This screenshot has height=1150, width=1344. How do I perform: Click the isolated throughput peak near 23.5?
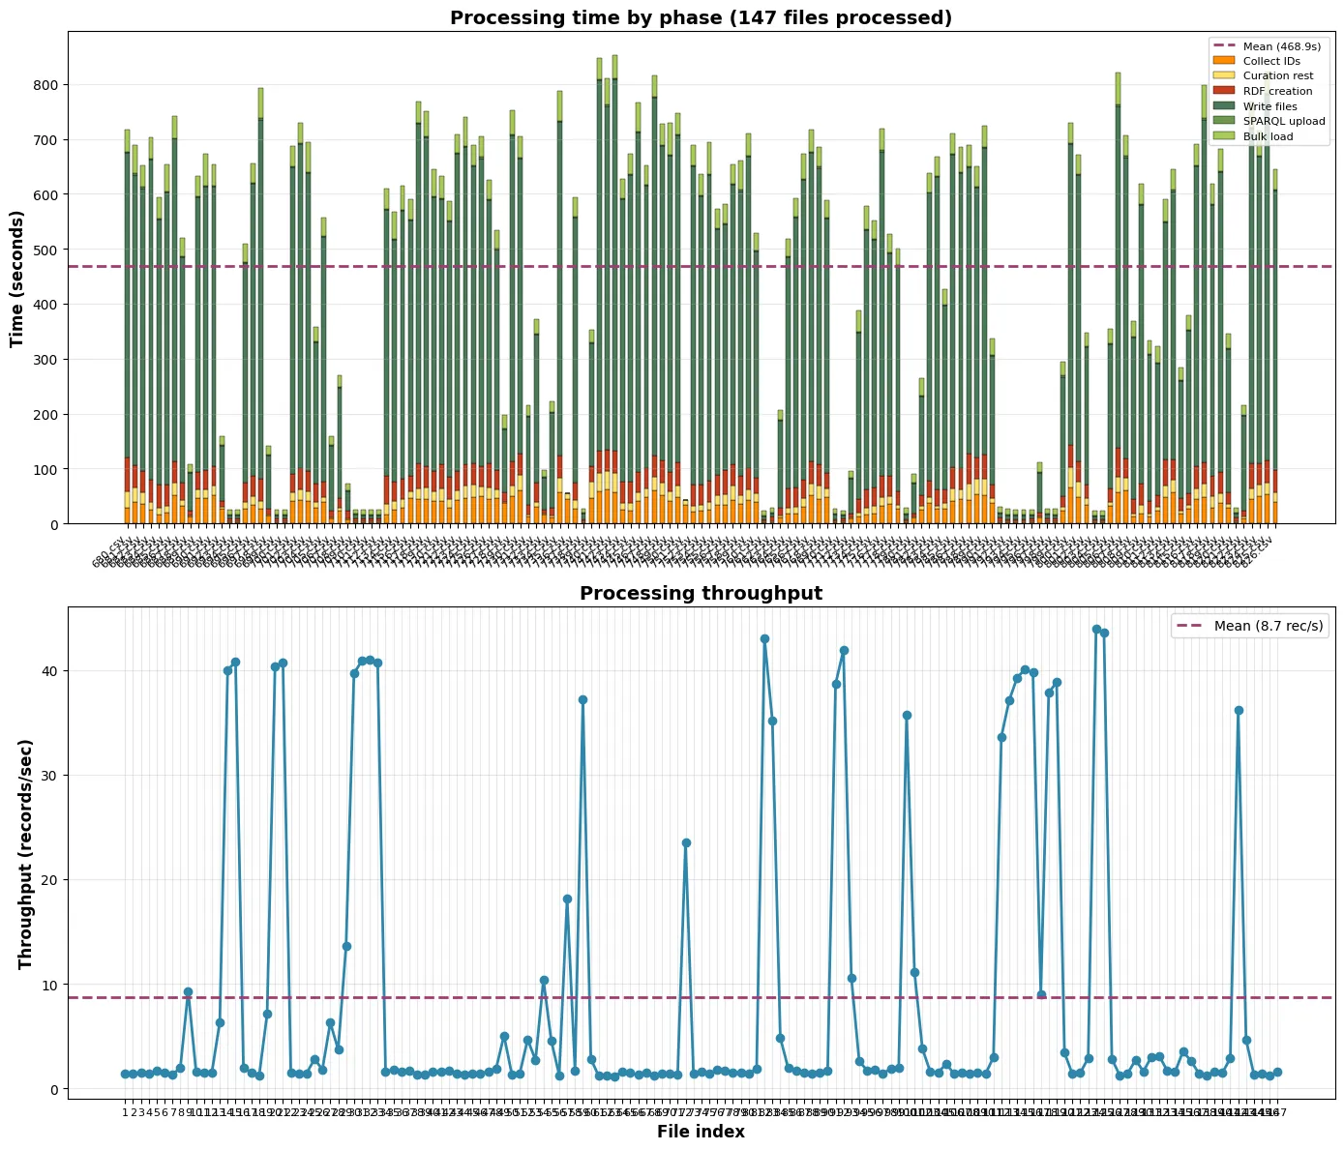click(686, 842)
